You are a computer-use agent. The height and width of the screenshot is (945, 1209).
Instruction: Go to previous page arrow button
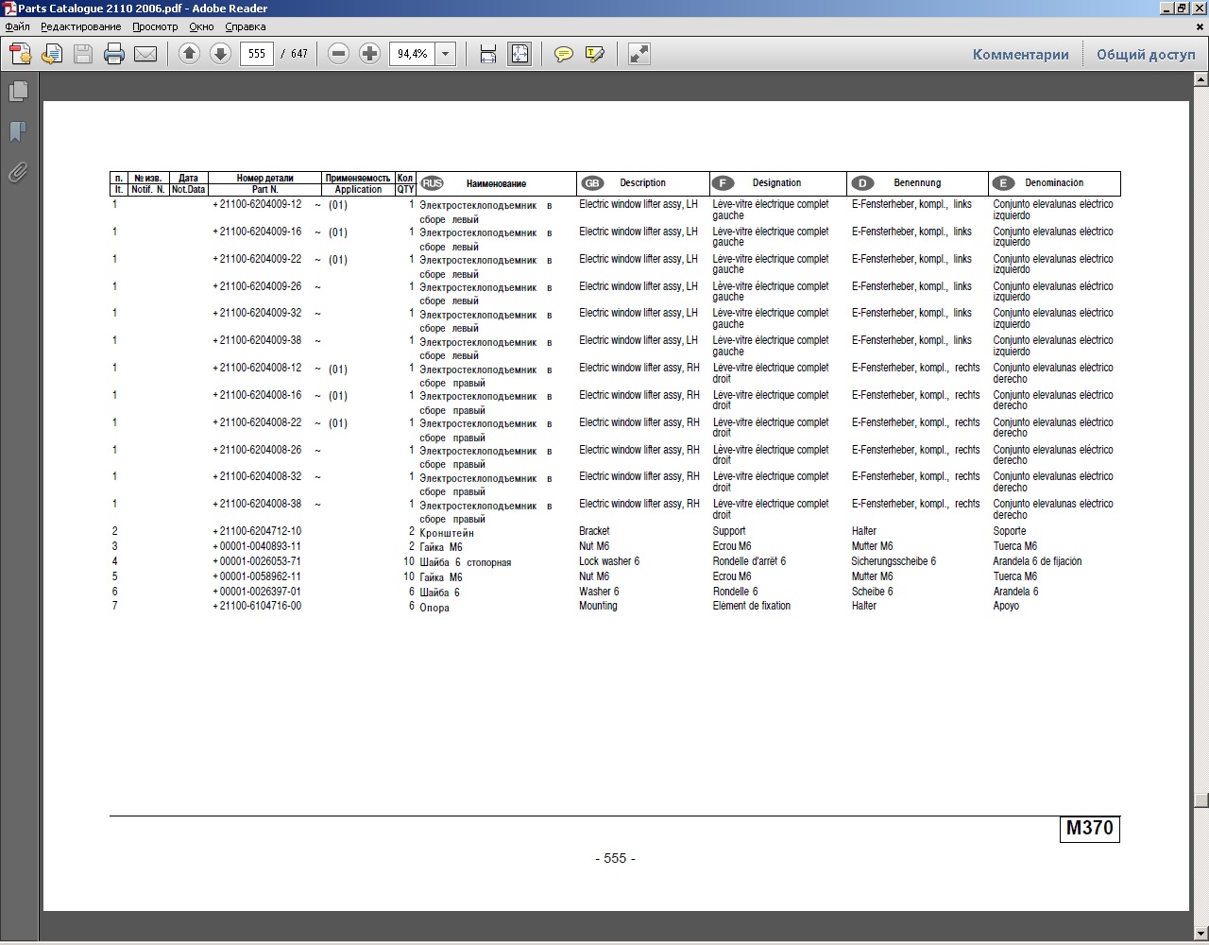point(189,54)
